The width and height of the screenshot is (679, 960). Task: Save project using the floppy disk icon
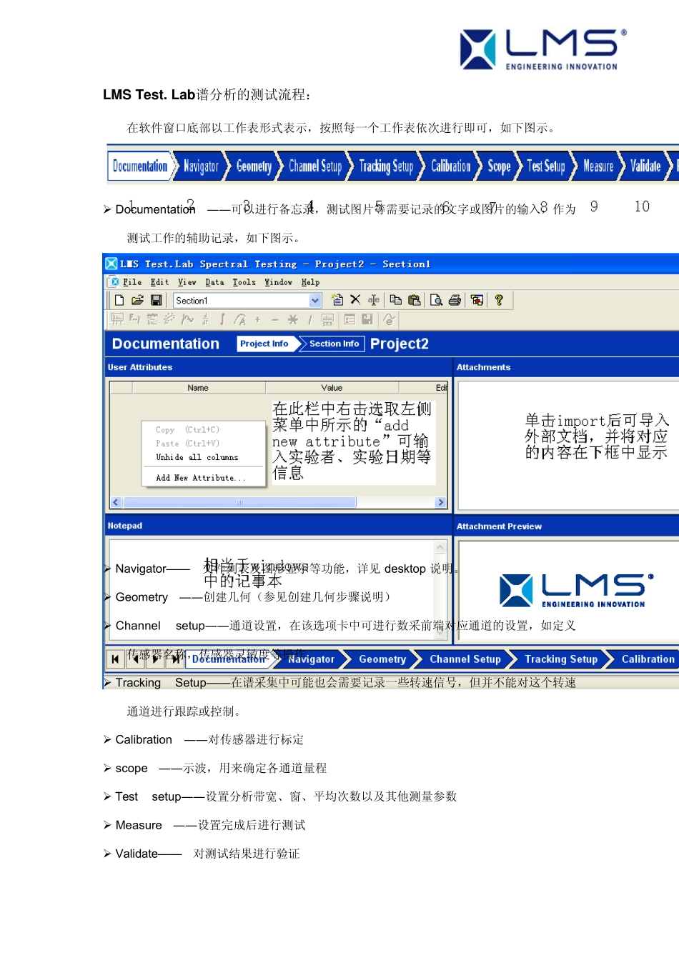[x=156, y=301]
